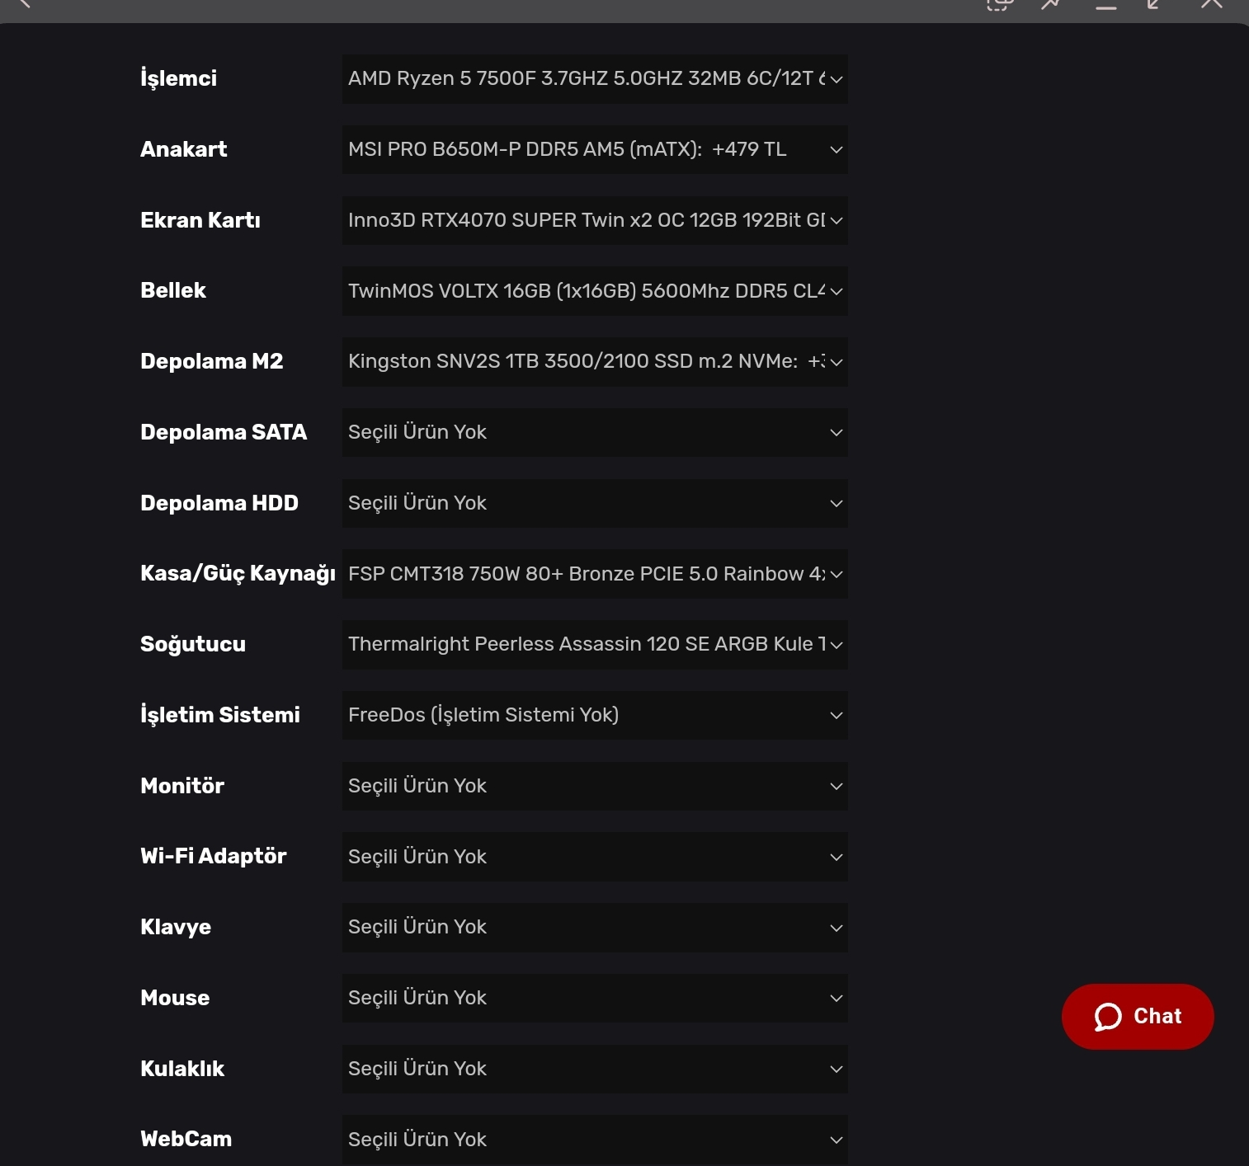1249x1166 pixels.
Task: Open the Soğutucu Thermalright Peerless dropdown
Action: pos(595,645)
